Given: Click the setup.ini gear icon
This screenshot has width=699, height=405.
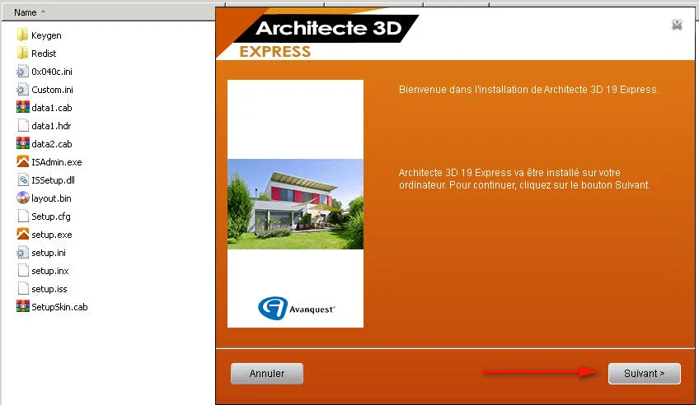Looking at the screenshot, I should (22, 253).
